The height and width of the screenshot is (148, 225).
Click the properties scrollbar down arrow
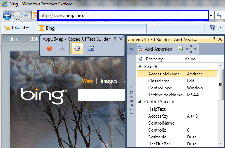tap(221, 143)
